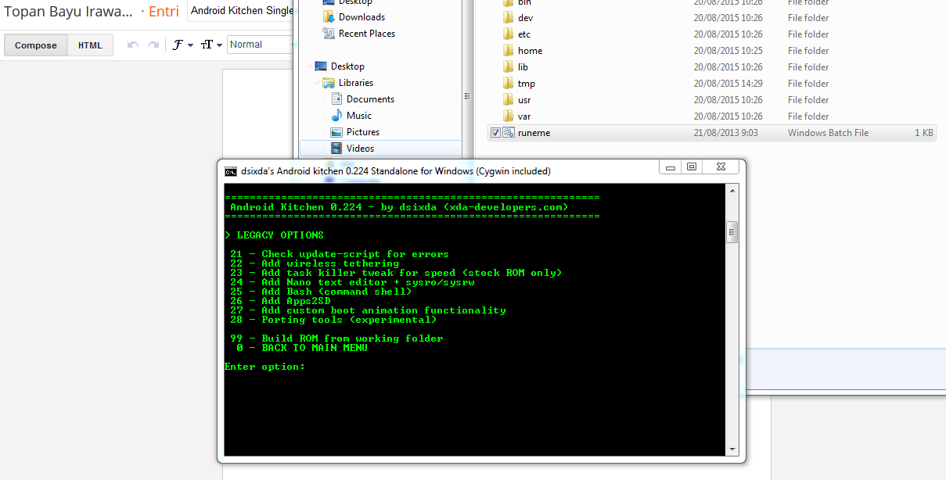Image resolution: width=946 pixels, height=480 pixels.
Task: Select the tmp folder icon
Action: [x=508, y=84]
